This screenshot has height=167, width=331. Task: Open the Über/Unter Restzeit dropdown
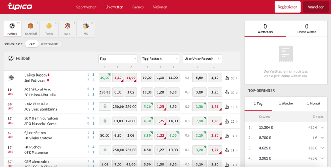[202, 59]
